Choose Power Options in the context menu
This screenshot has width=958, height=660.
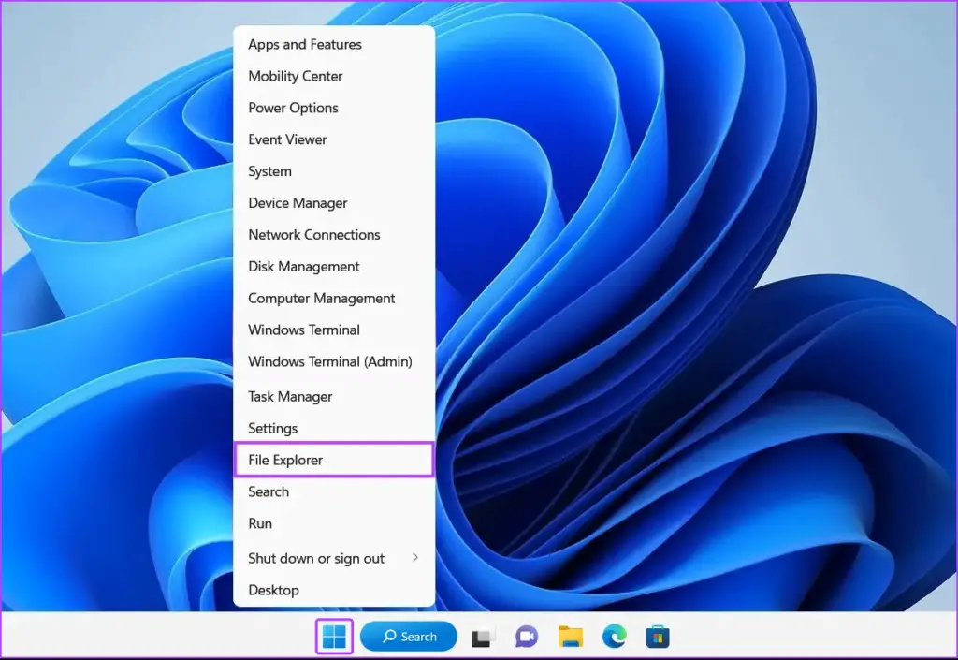(x=293, y=108)
